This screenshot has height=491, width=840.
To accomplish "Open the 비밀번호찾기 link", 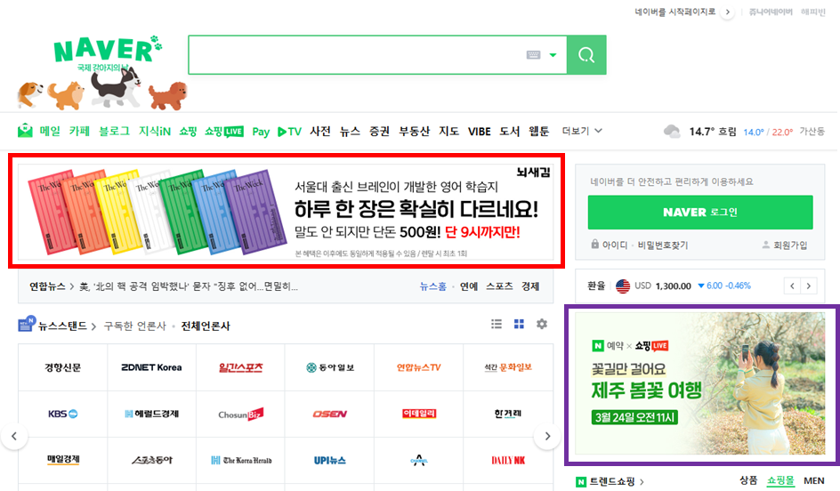I will point(663,245).
